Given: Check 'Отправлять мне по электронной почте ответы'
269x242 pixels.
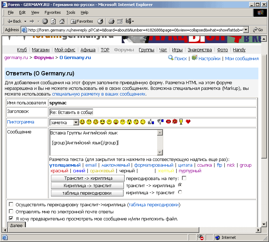Looking at the screenshot, I should click(11, 212).
